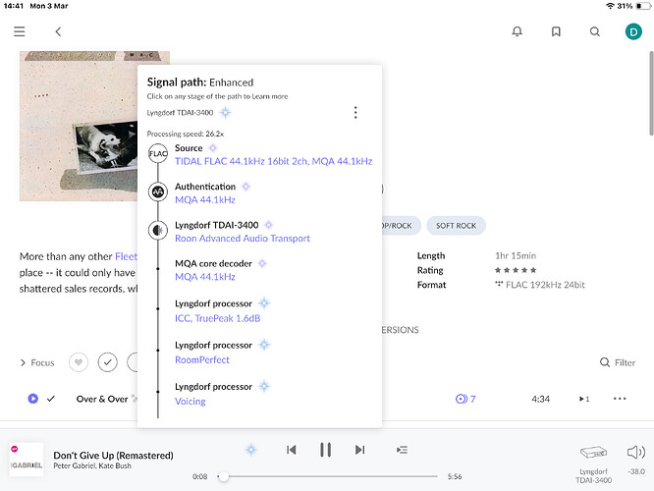Open search with magnifier icon
Image resolution: width=654 pixels, height=491 pixels.
(x=595, y=31)
